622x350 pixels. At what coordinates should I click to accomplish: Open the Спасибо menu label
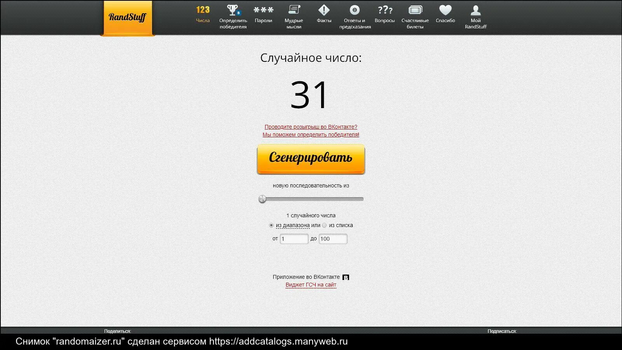click(x=446, y=21)
